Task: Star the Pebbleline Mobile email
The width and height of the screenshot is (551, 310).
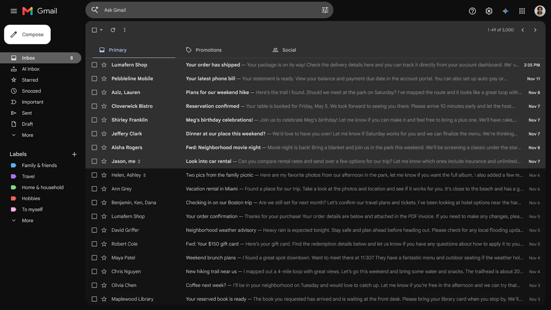Action: 104,78
